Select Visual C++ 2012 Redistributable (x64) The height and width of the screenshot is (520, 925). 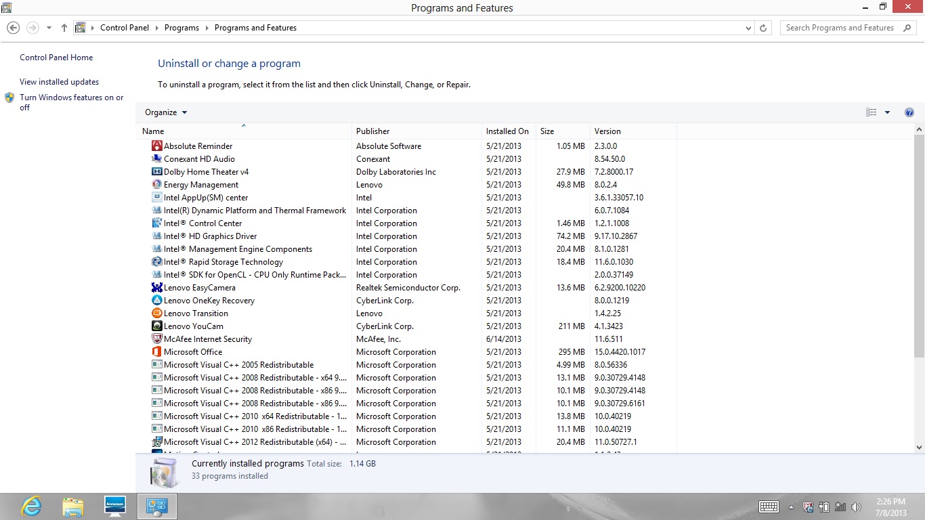[x=413, y=442]
